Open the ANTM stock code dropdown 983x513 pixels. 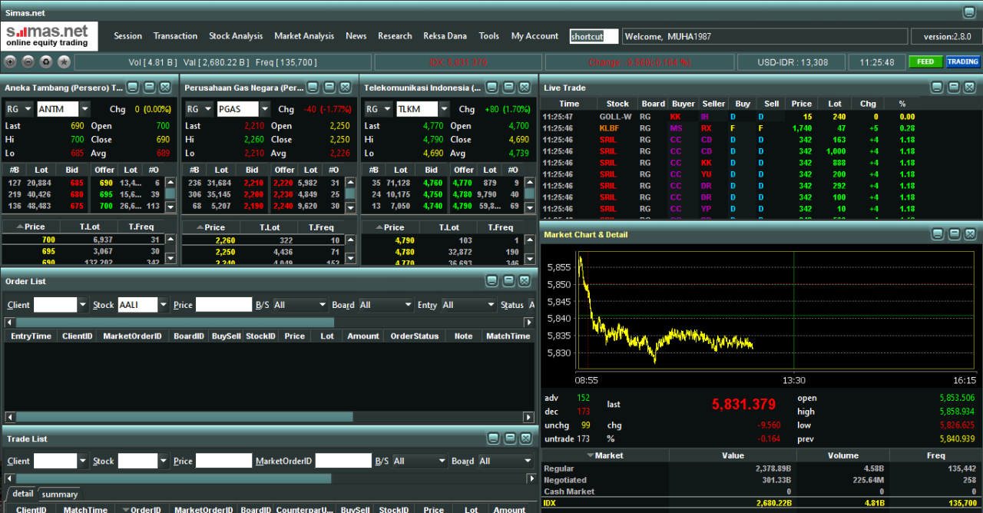click(84, 109)
